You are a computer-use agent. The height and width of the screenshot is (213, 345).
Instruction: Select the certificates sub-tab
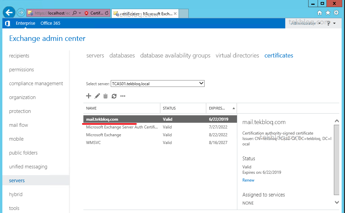(x=279, y=55)
